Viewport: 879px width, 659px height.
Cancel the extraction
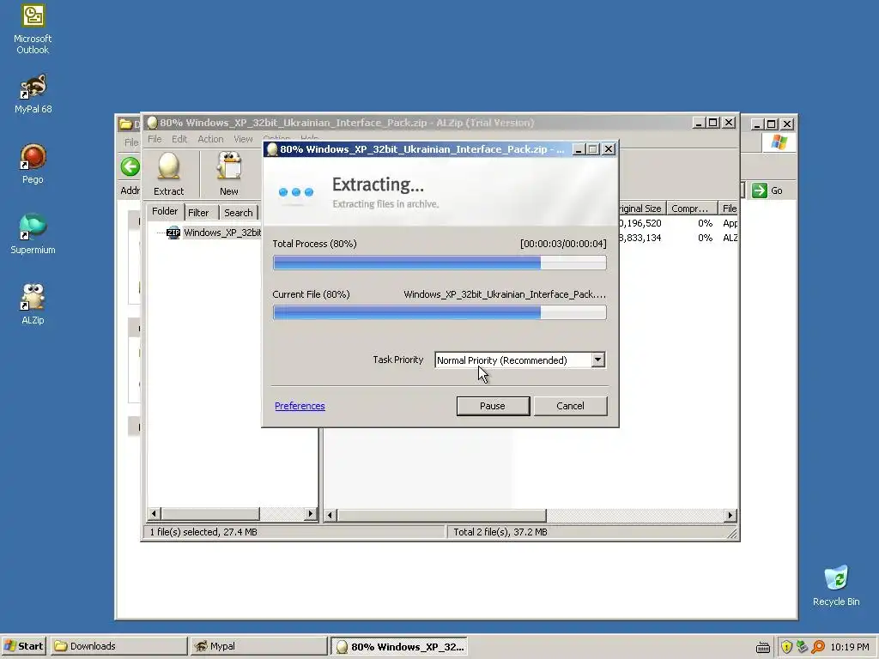pyautogui.click(x=570, y=406)
